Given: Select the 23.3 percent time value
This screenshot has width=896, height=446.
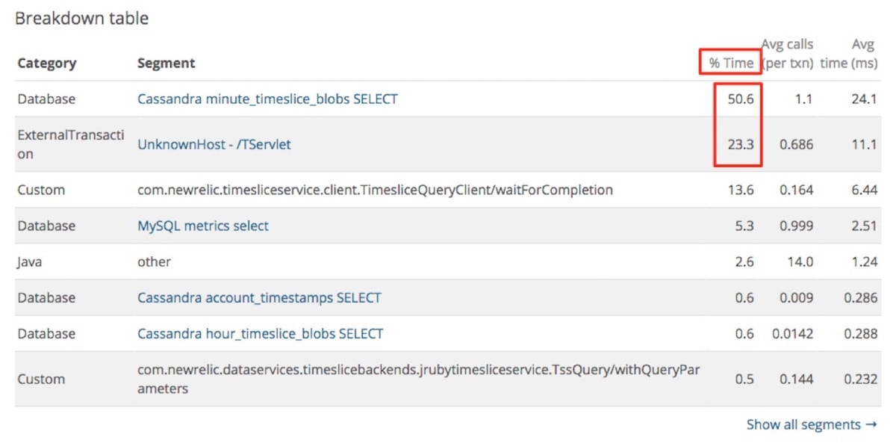Looking at the screenshot, I should pos(741,144).
